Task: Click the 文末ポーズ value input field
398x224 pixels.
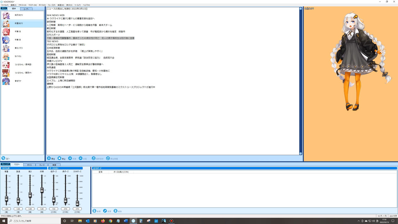Action: click(77, 209)
